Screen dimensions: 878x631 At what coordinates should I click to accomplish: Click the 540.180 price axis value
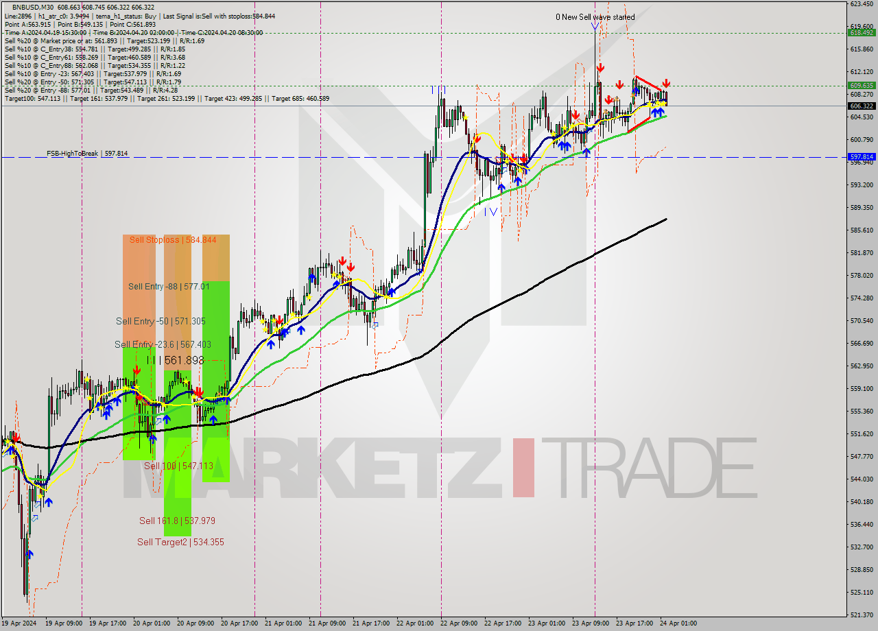pyautogui.click(x=862, y=501)
